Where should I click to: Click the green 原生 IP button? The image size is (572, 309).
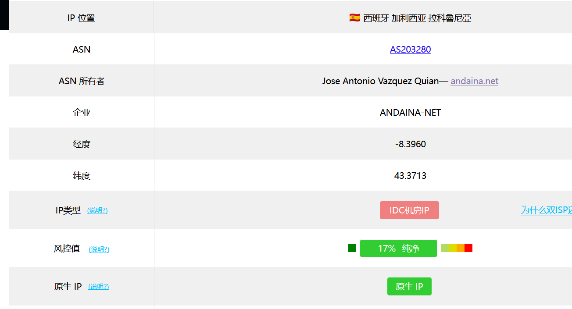(x=409, y=287)
